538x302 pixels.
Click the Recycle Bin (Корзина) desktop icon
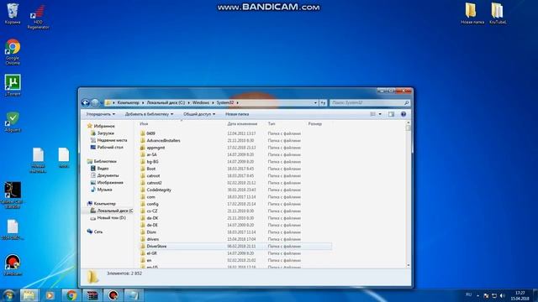[13, 13]
